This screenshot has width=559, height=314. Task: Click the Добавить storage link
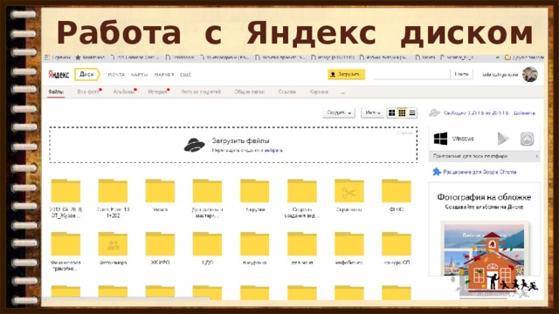coord(524,113)
